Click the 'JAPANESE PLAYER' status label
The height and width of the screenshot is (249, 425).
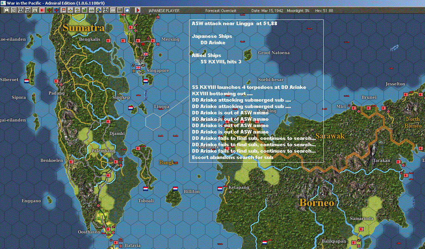[164, 11]
